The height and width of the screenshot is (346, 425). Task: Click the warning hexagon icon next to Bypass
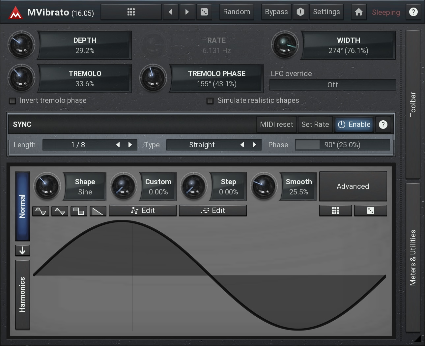click(300, 12)
